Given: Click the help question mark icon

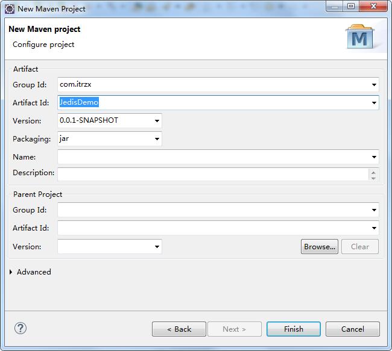Looking at the screenshot, I should pyautogui.click(x=21, y=328).
